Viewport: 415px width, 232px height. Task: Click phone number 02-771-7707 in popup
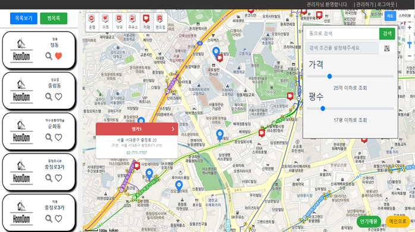(137, 153)
